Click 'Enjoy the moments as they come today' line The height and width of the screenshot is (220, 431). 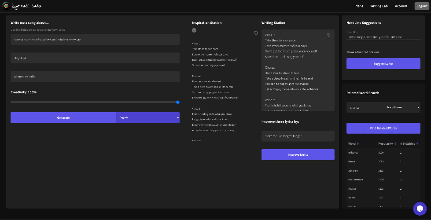coord(214,125)
